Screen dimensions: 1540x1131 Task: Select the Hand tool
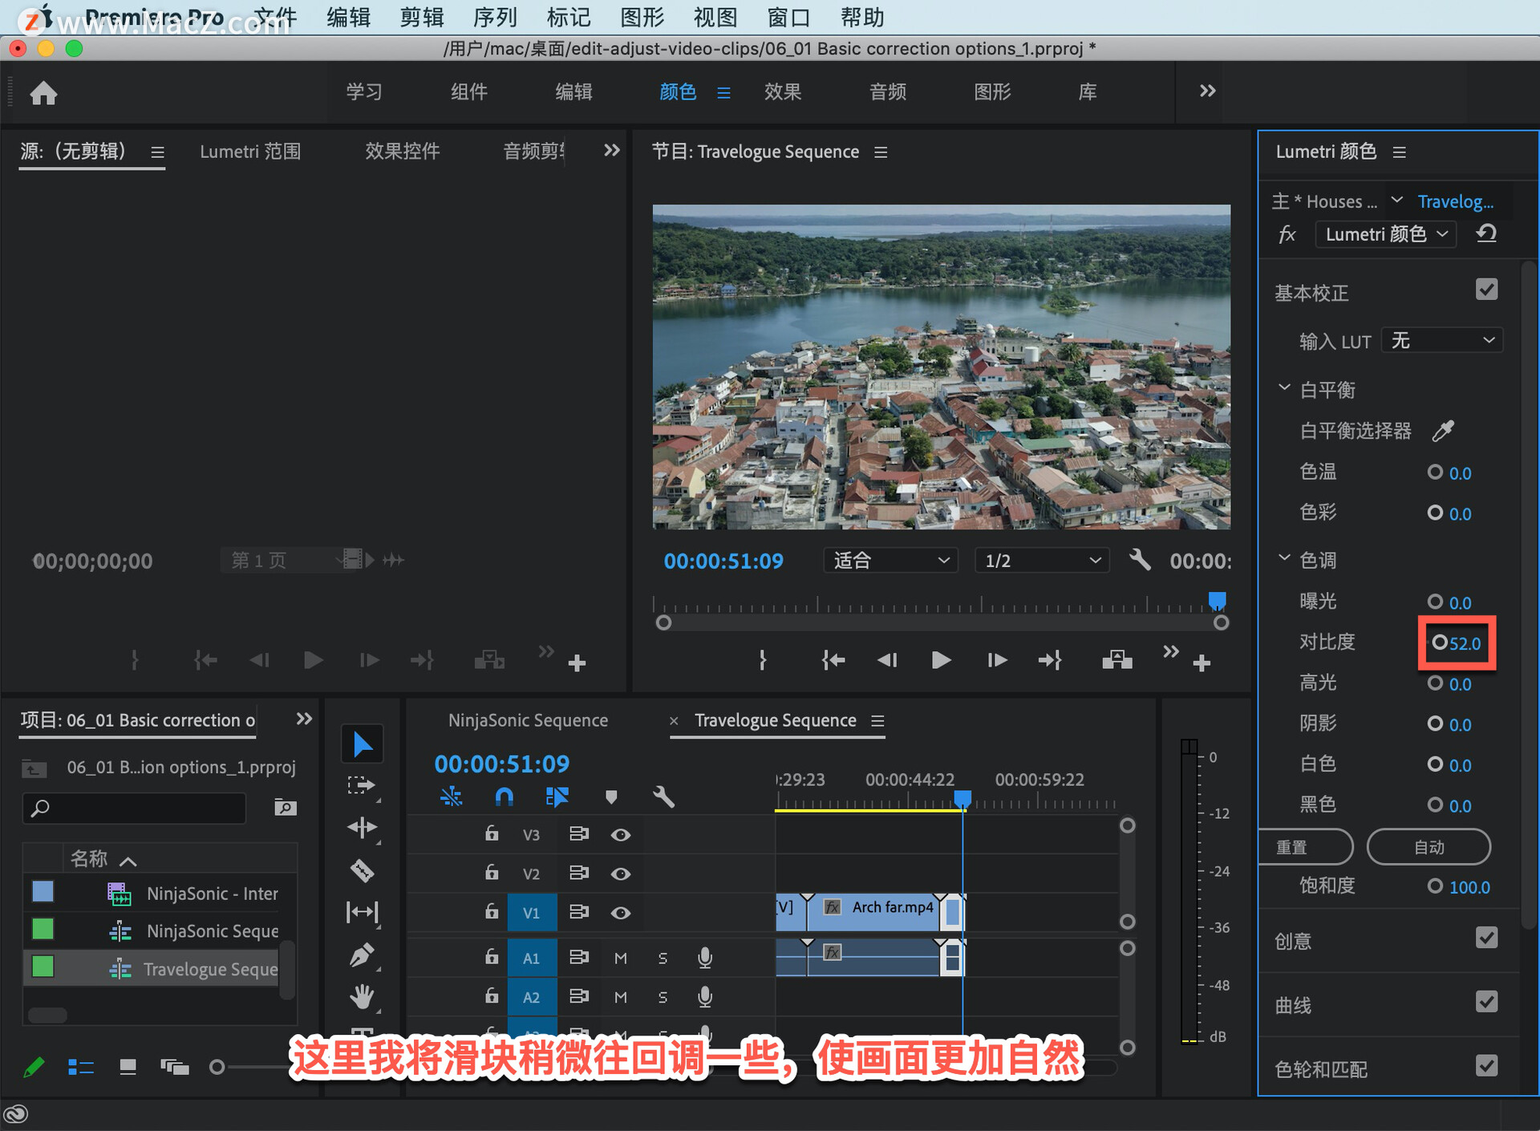[x=363, y=997]
